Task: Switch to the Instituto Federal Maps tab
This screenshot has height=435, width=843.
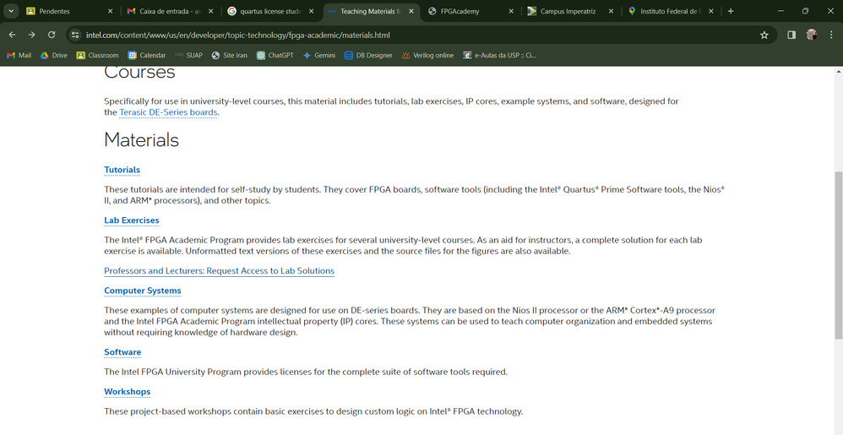Action: (671, 11)
